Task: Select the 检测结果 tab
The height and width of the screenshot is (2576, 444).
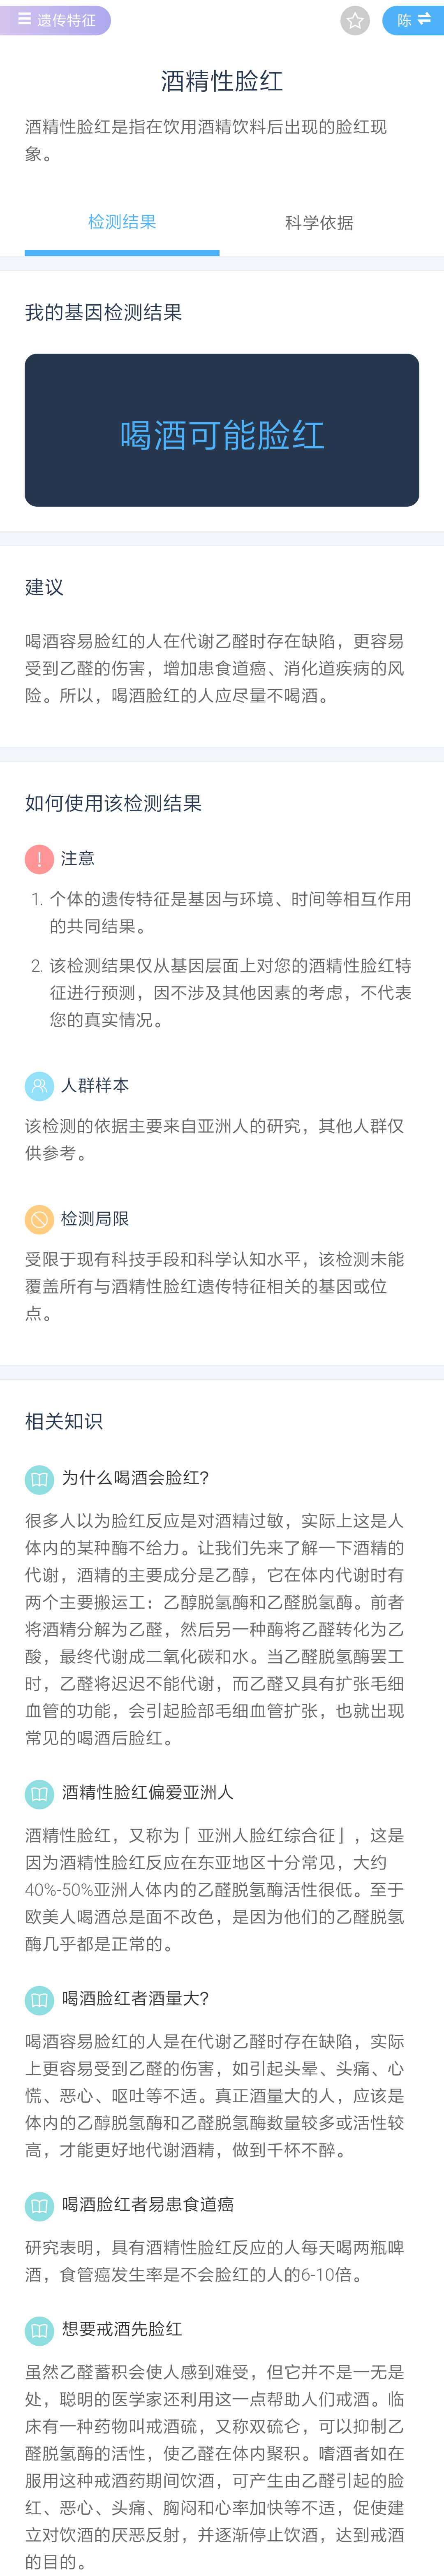Action: coord(122,222)
